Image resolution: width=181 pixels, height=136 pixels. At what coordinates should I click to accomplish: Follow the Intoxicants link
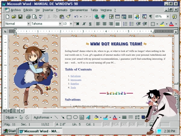tap(76, 80)
